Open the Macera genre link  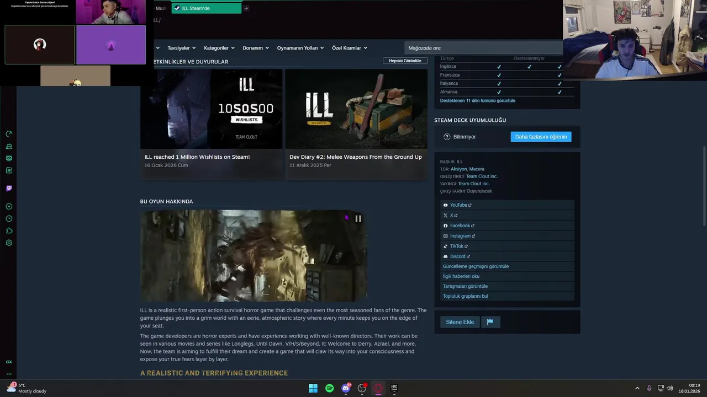coord(477,169)
